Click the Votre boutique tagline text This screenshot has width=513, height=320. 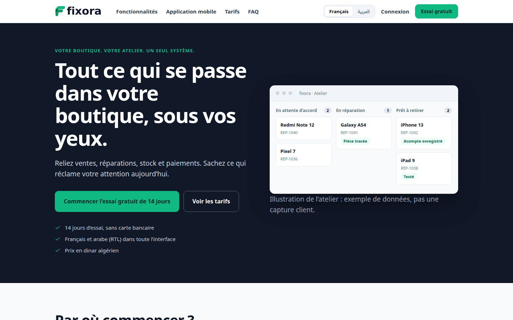pos(125,51)
